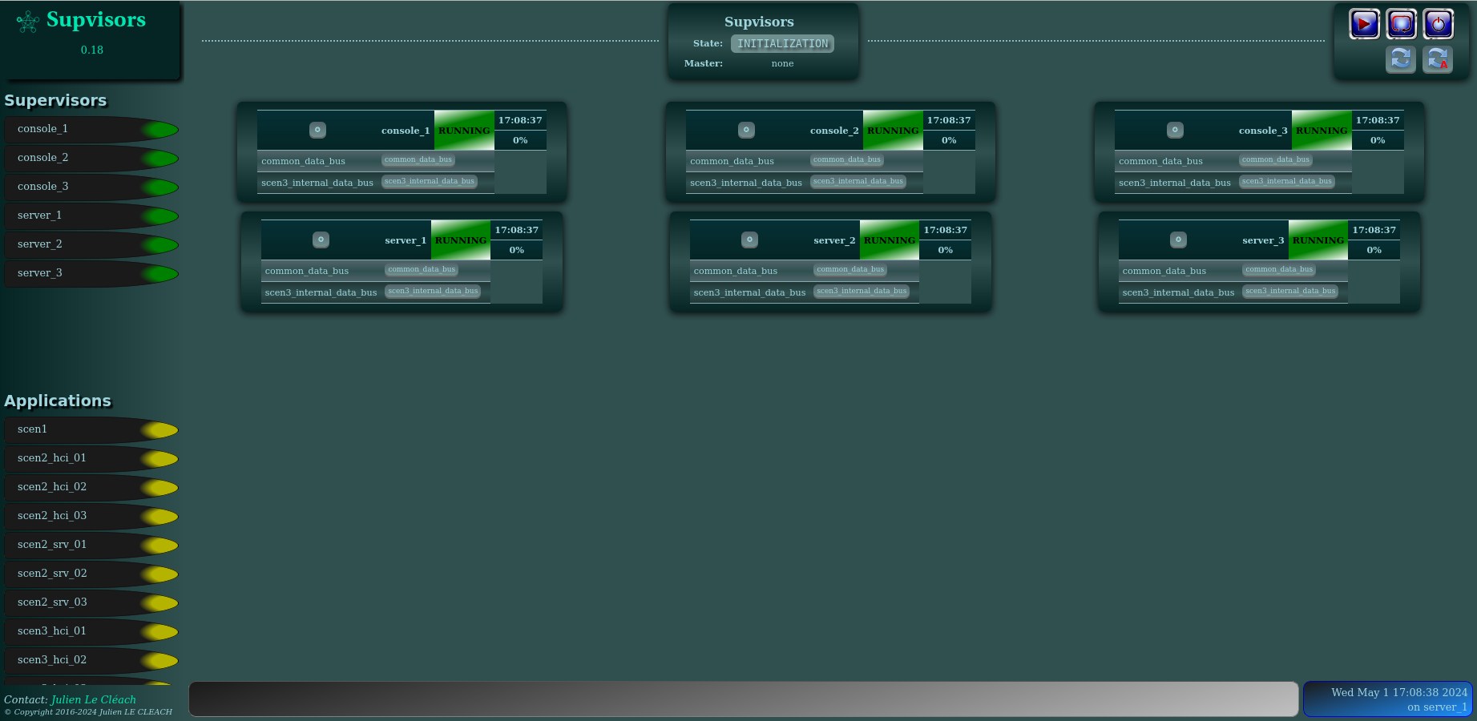Open server_1 in the Supervisors sidebar
This screenshot has width=1477, height=721.
coord(91,215)
